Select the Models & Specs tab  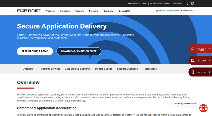[104, 69]
